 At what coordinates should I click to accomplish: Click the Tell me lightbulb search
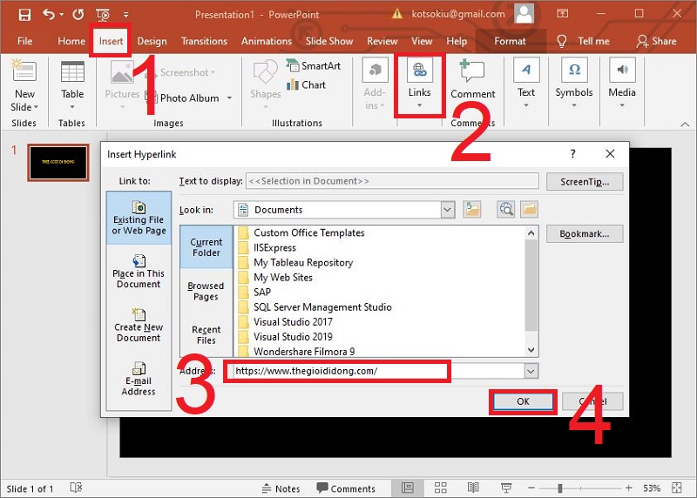click(x=582, y=41)
